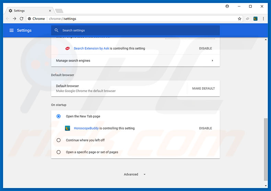Click the gray extension icon in toolbar
The image size is (271, 191).
pyautogui.click(x=247, y=19)
